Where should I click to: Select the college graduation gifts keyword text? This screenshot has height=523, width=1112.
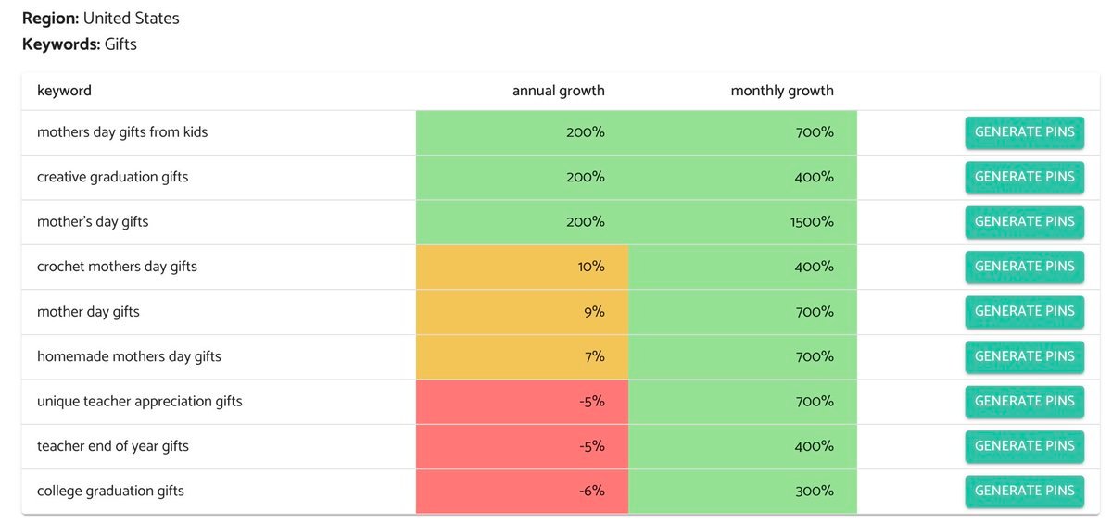pyautogui.click(x=110, y=491)
